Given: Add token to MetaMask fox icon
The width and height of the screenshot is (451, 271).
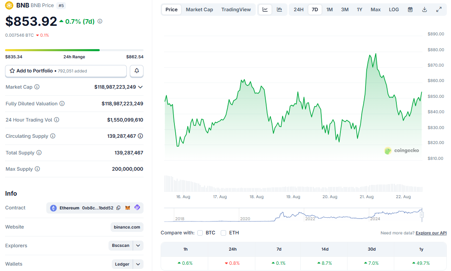Looking at the screenshot, I should (x=128, y=208).
